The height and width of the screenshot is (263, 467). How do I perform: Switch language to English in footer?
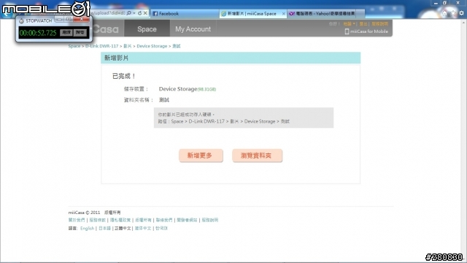point(88,229)
